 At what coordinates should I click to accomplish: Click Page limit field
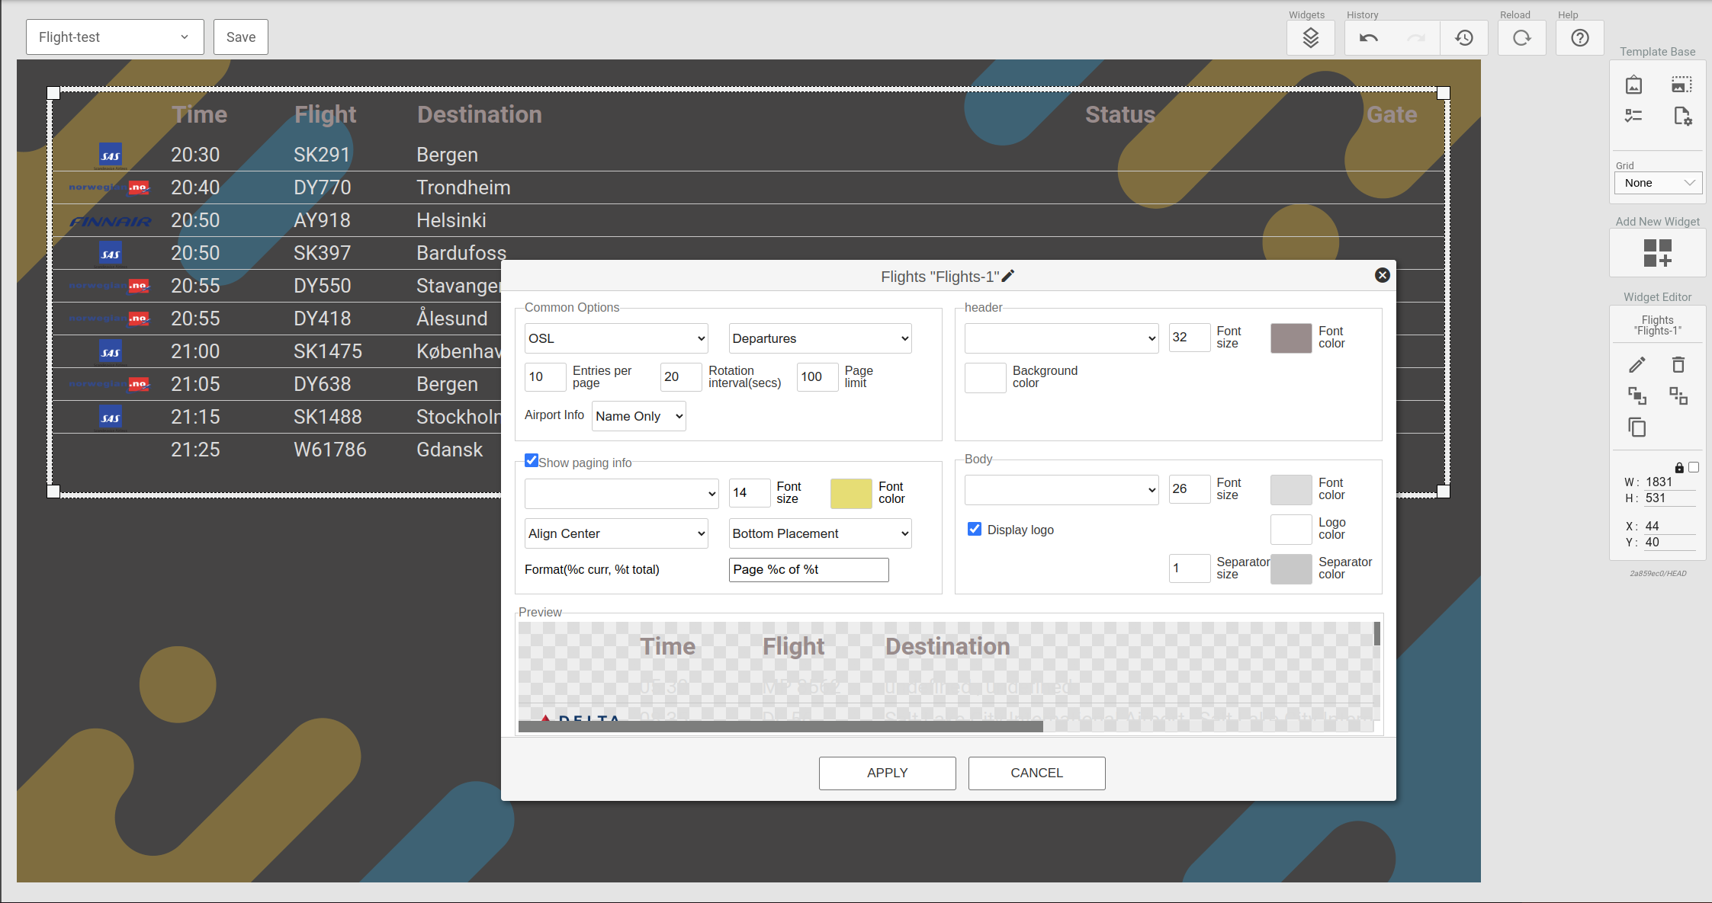click(x=817, y=376)
